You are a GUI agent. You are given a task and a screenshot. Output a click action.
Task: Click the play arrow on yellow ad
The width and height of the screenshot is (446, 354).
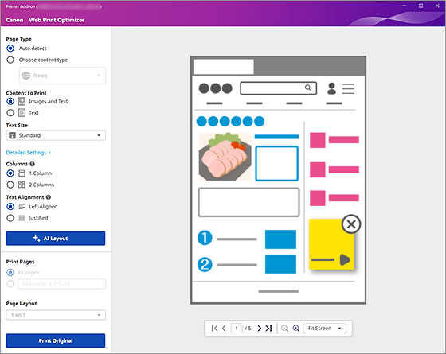point(345,259)
